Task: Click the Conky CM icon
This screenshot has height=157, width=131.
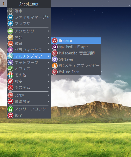Action: (10, 95)
